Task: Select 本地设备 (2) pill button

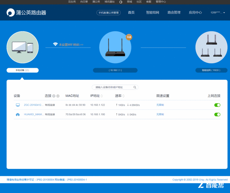Action: tap(23, 70)
